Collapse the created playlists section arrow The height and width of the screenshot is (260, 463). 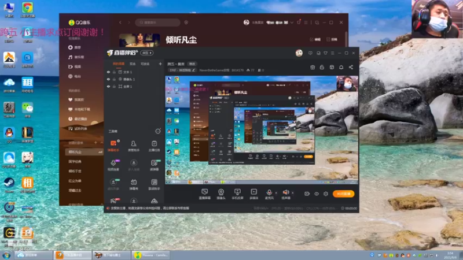point(102,143)
